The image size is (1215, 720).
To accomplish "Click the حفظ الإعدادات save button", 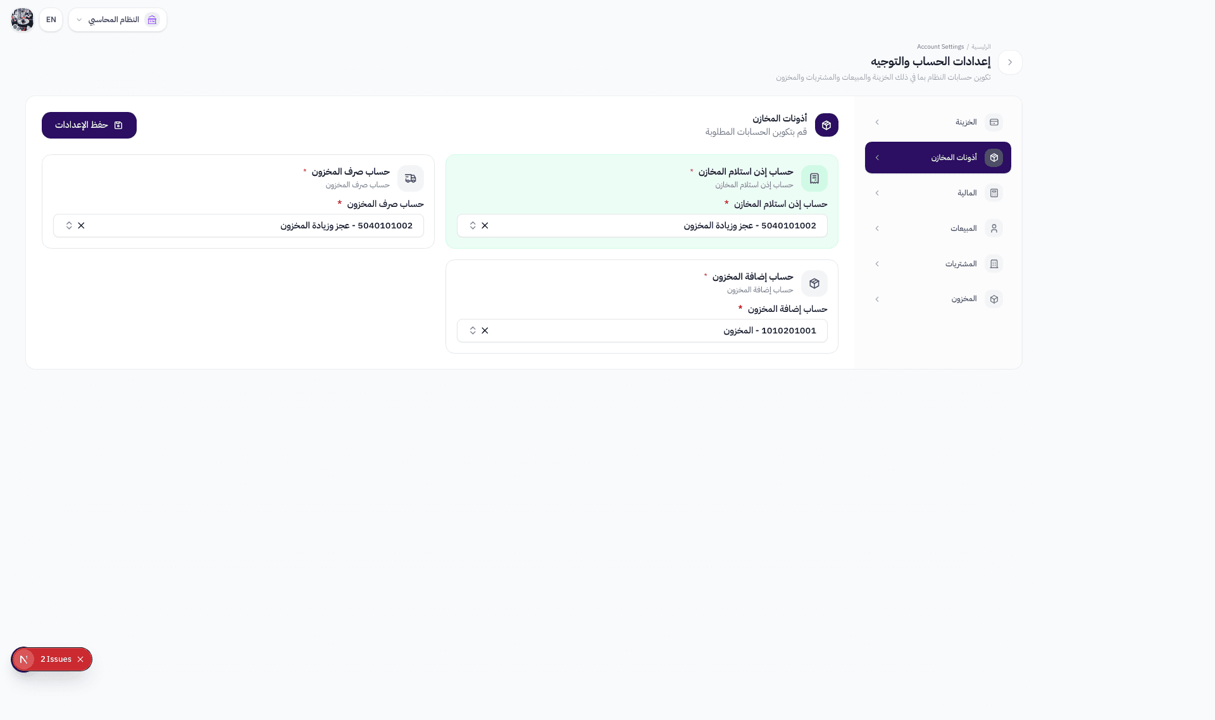I will tap(89, 125).
